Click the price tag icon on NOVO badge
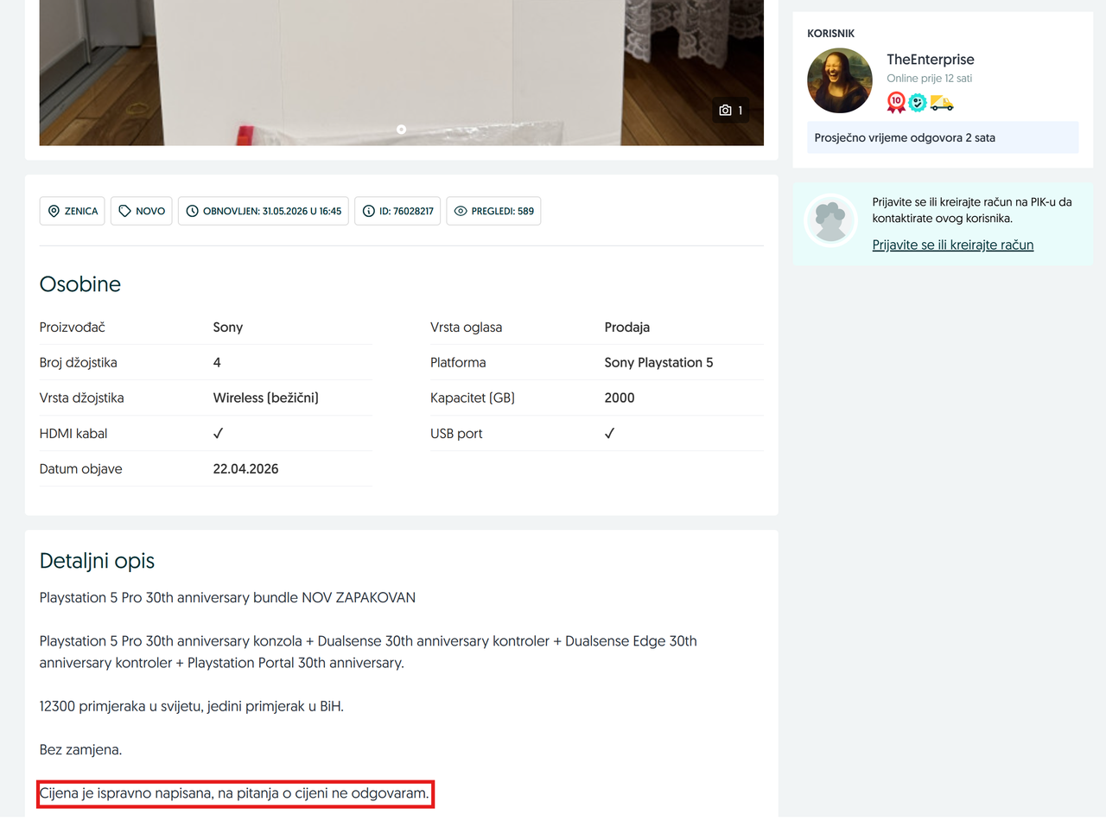This screenshot has width=1106, height=821. tap(124, 211)
